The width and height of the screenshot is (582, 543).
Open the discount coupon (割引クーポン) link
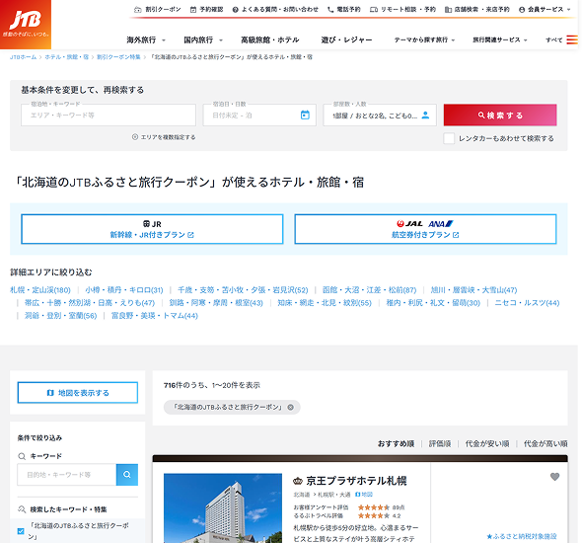(158, 9)
